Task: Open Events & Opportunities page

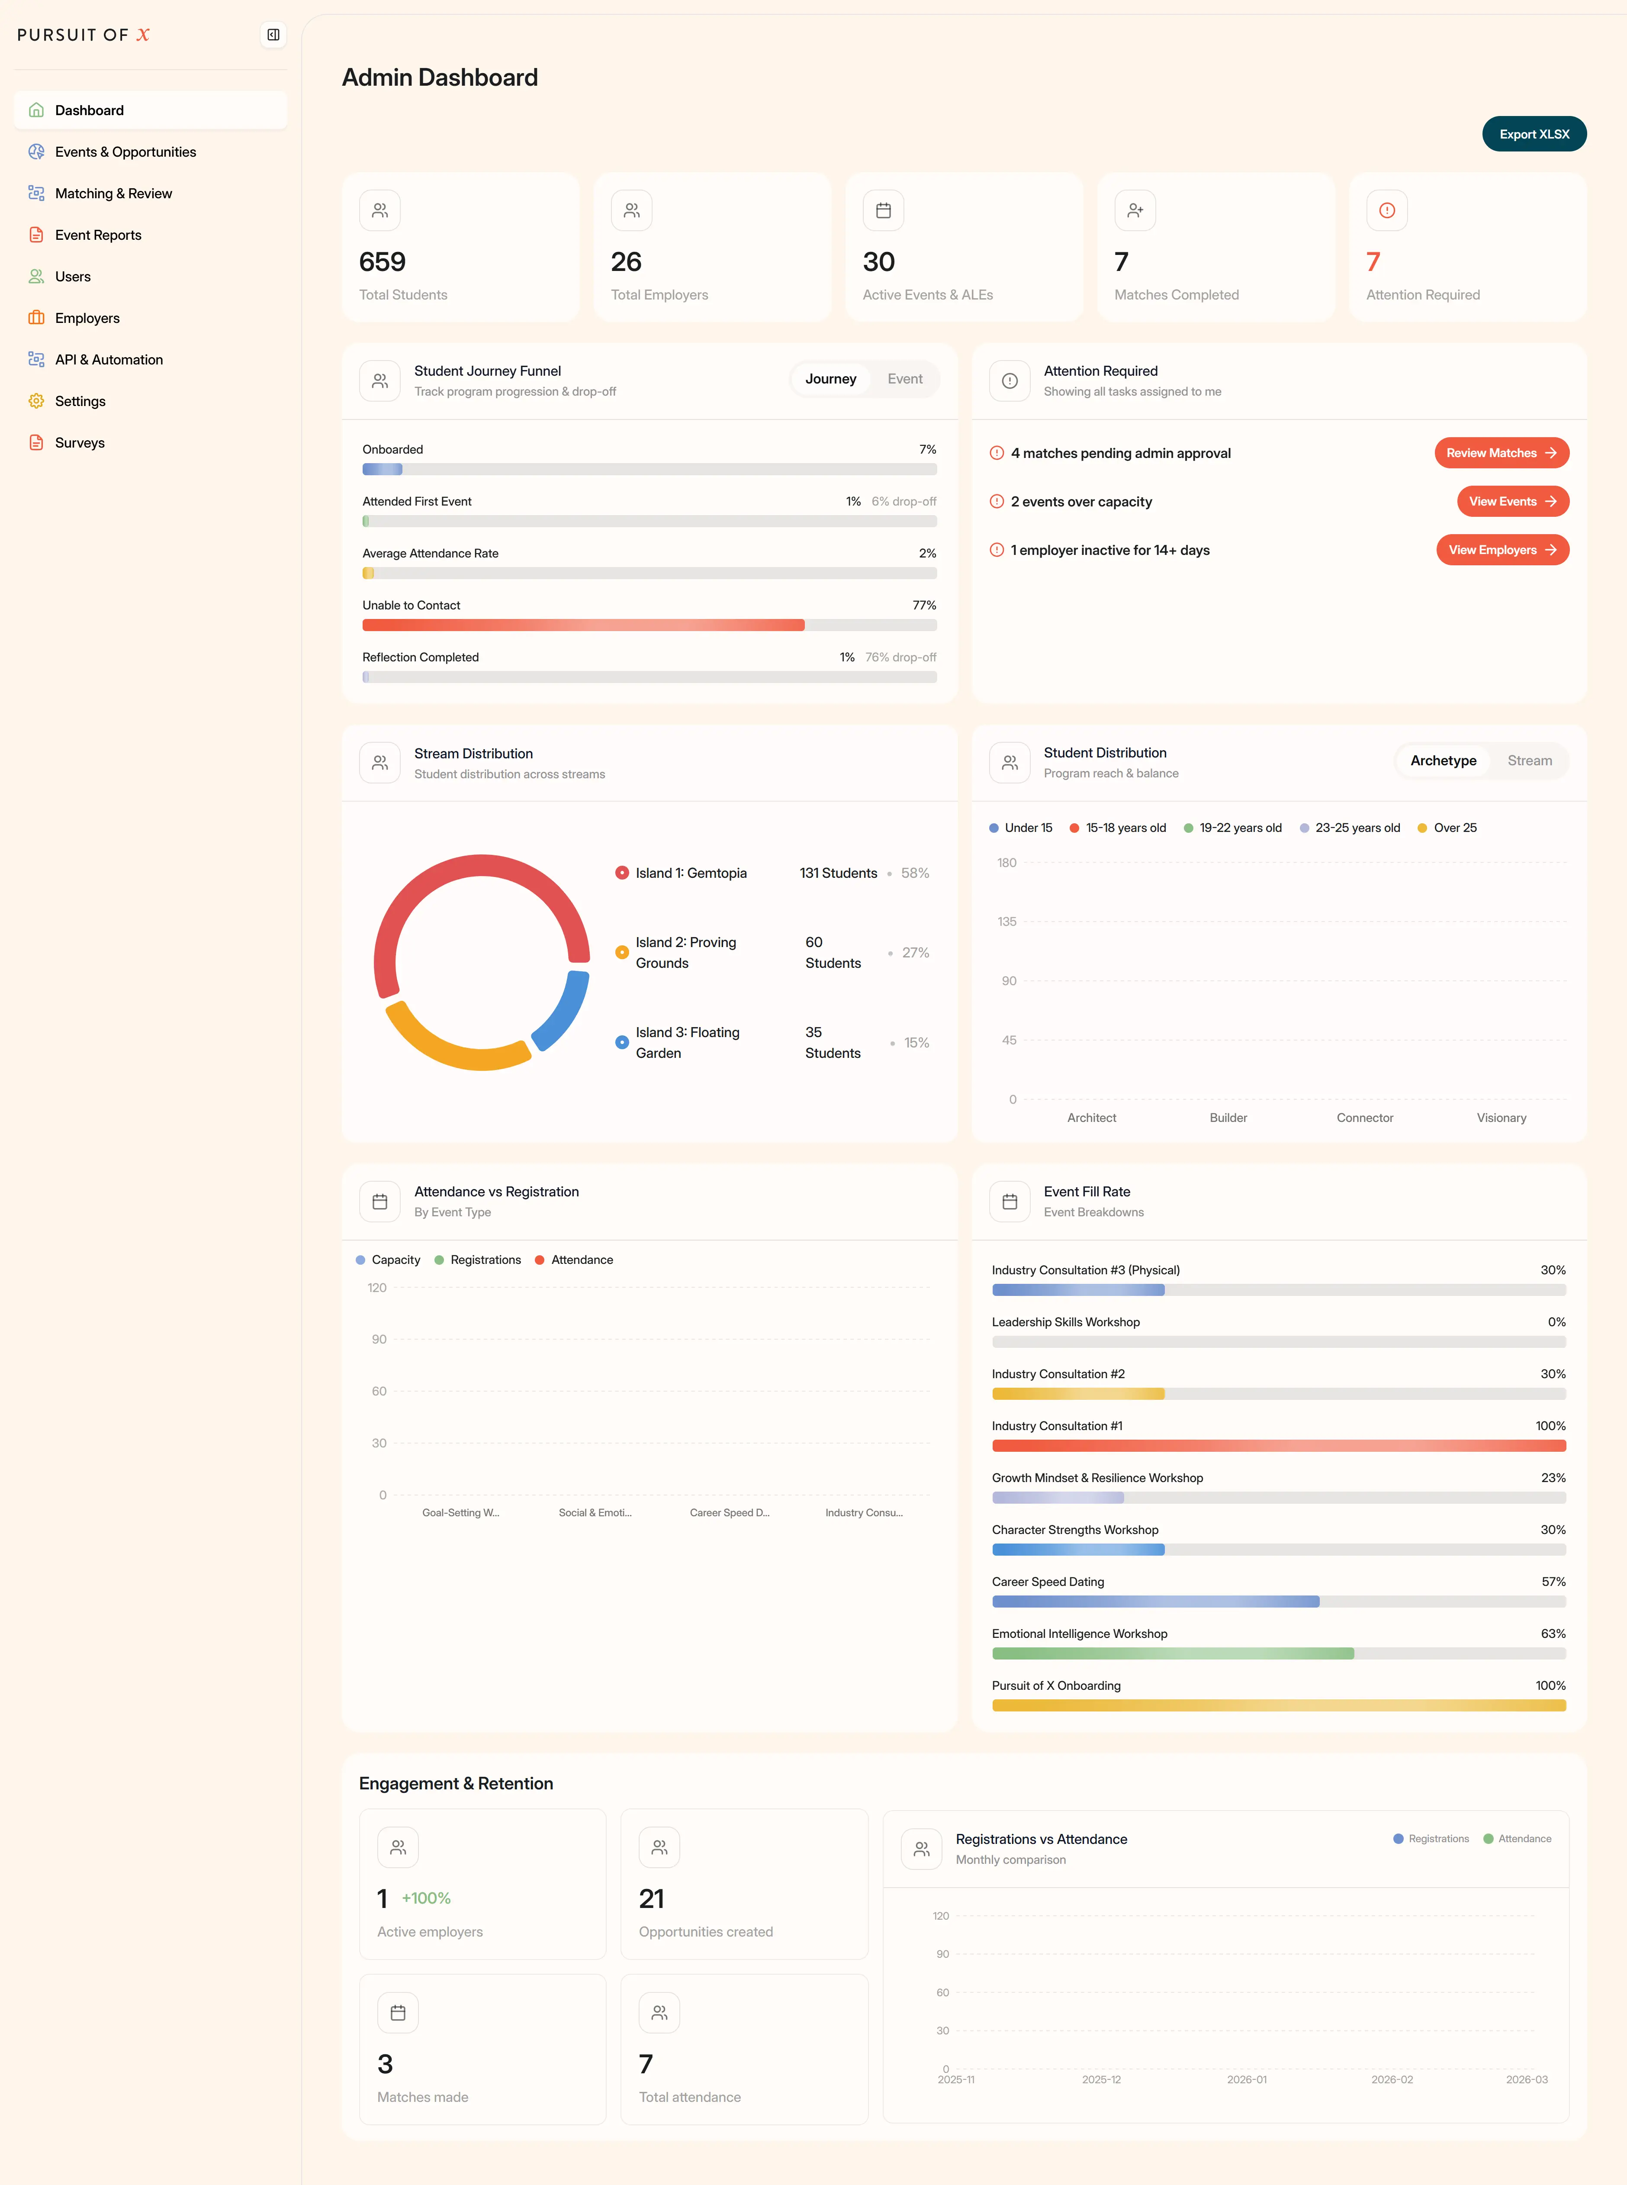Action: [x=151, y=151]
